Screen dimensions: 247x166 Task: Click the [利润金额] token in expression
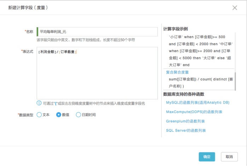pos(47,52)
